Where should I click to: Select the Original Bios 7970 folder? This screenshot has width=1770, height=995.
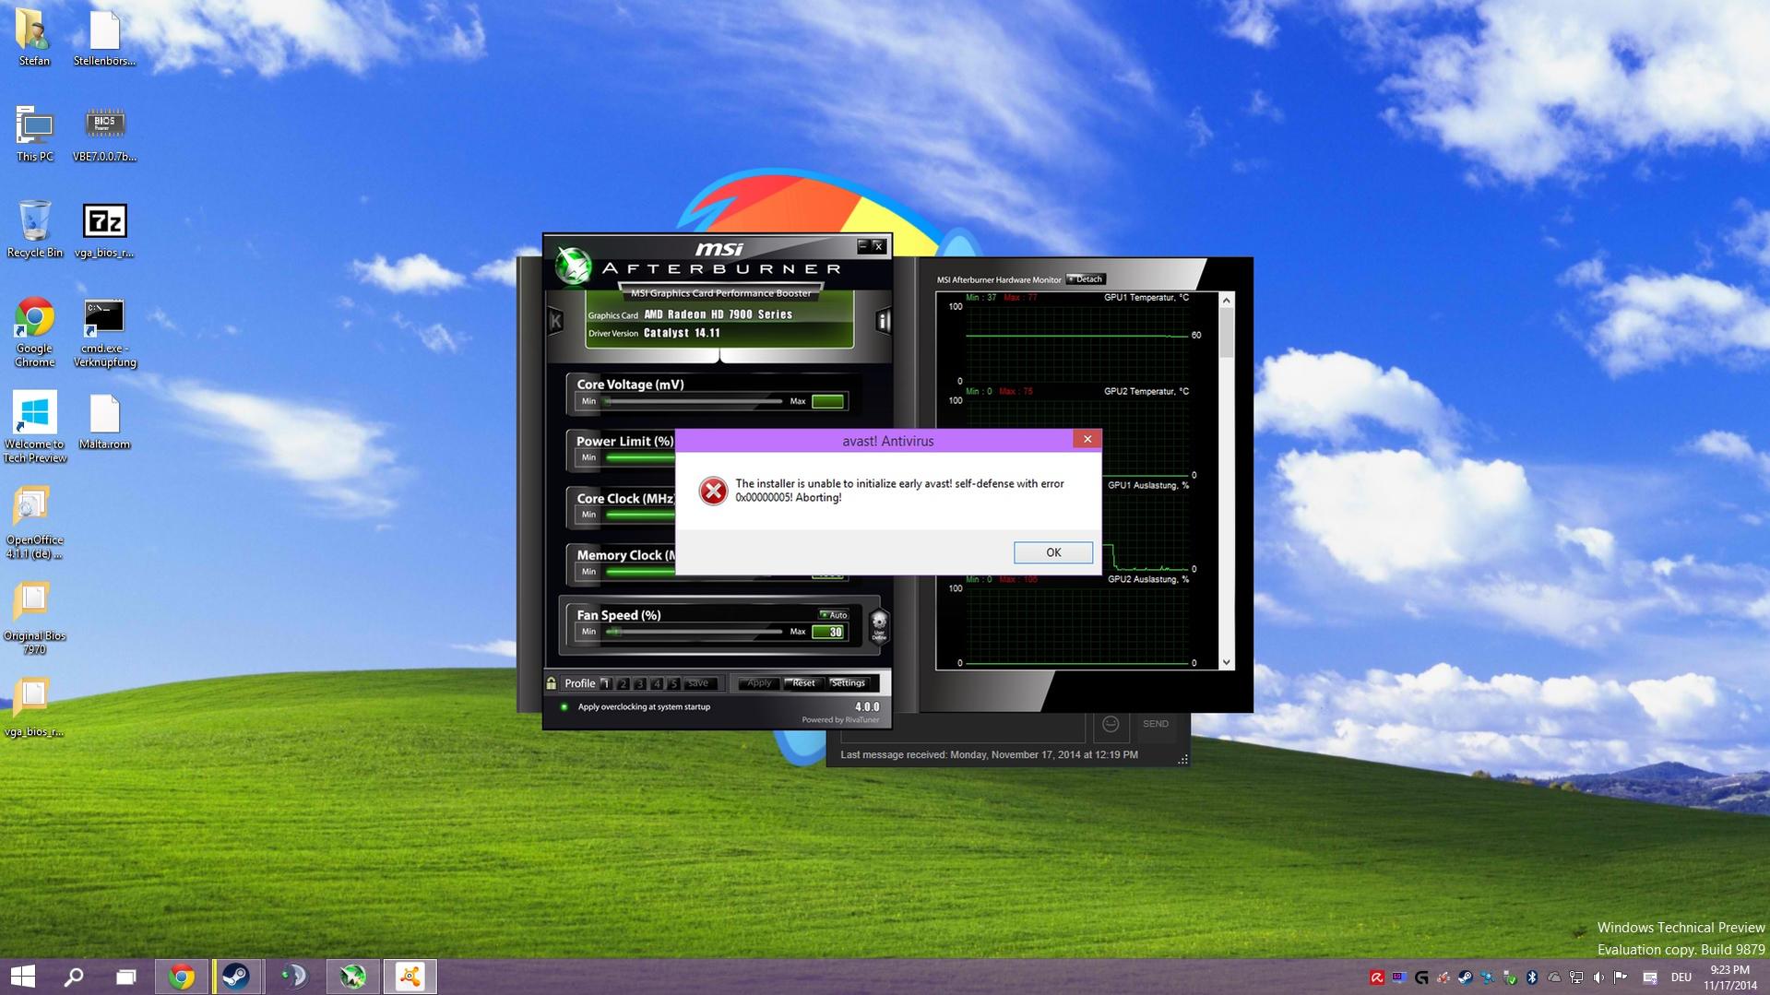[x=34, y=619]
